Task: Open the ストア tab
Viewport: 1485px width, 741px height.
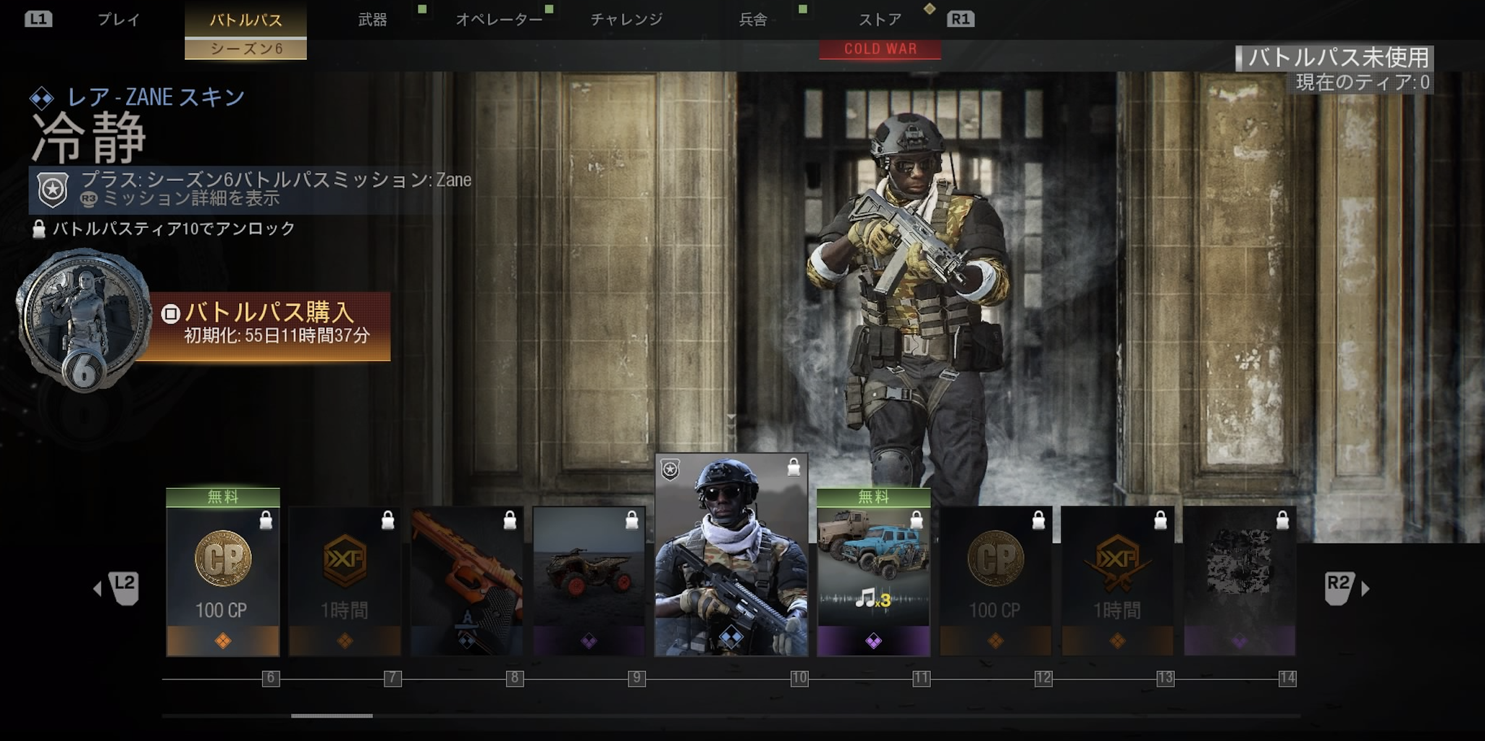Action: click(880, 20)
